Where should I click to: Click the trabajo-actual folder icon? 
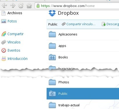click(x=52, y=105)
